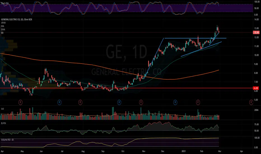
Task: Select the Vol indicator label
Action: click(x=2, y=109)
